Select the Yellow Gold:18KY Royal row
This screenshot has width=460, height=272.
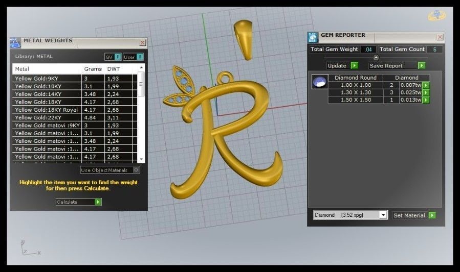(x=75, y=110)
